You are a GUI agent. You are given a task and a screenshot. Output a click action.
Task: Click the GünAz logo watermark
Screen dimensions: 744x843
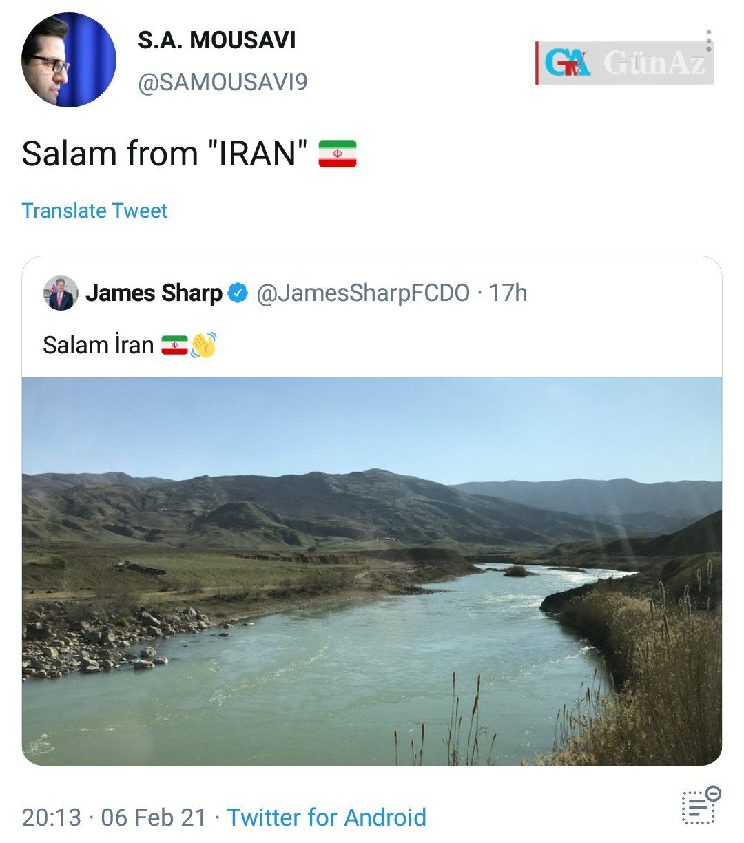pos(624,63)
